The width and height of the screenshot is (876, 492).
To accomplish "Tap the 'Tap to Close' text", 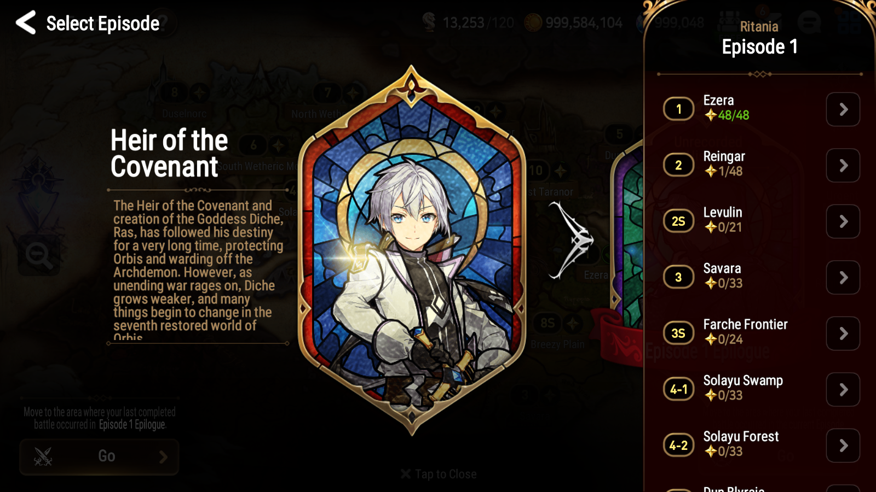I will pyautogui.click(x=439, y=474).
